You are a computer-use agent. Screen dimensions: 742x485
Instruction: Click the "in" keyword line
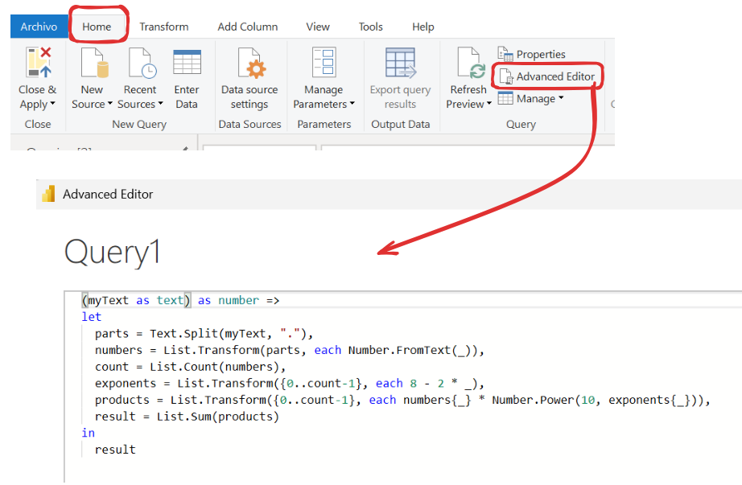click(x=88, y=433)
